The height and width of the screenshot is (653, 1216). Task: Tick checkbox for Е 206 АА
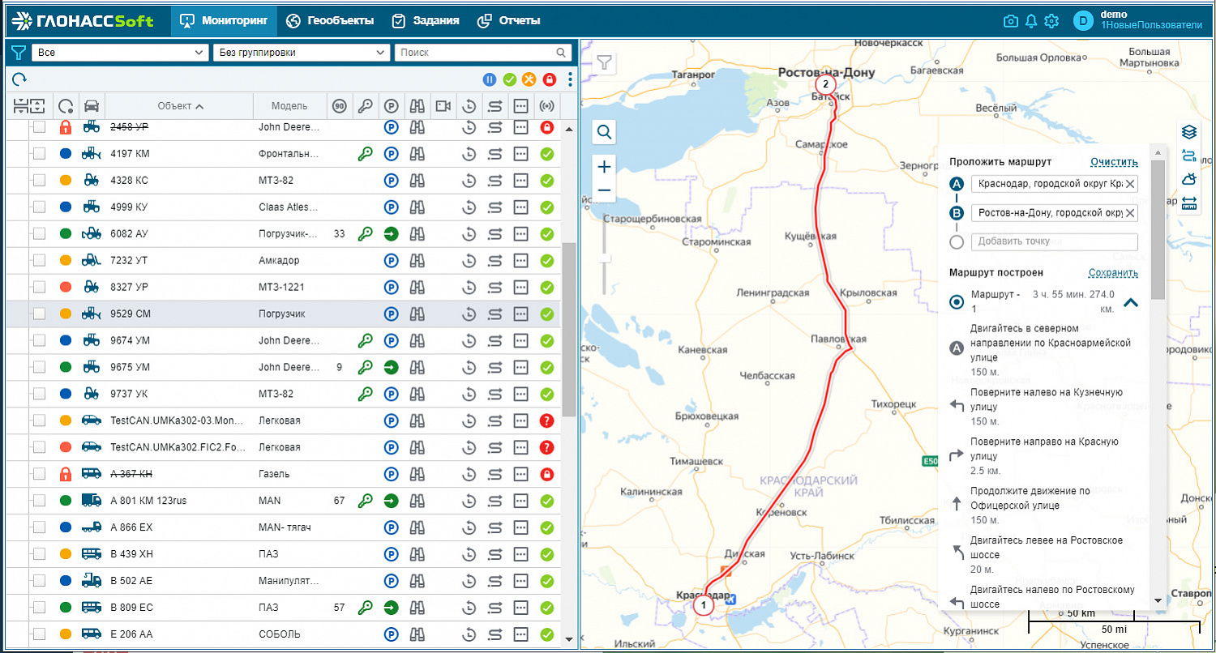coord(39,634)
